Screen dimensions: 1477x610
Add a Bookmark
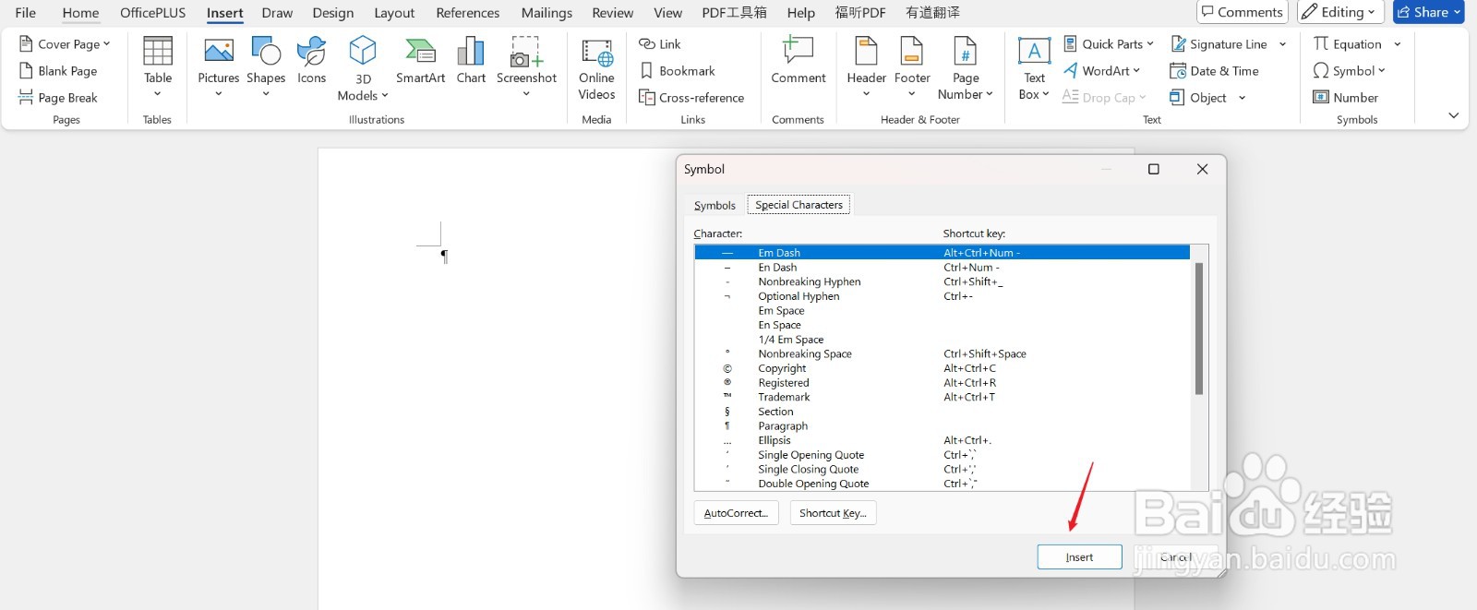point(678,71)
